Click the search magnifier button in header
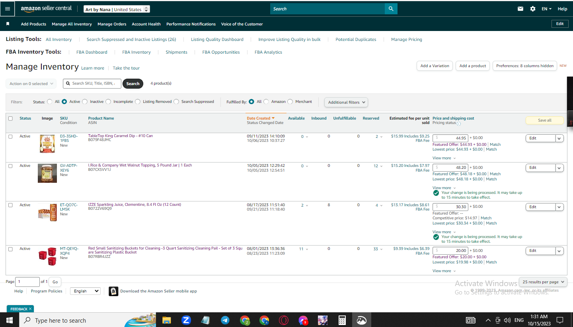573x327 pixels. pos(391,9)
